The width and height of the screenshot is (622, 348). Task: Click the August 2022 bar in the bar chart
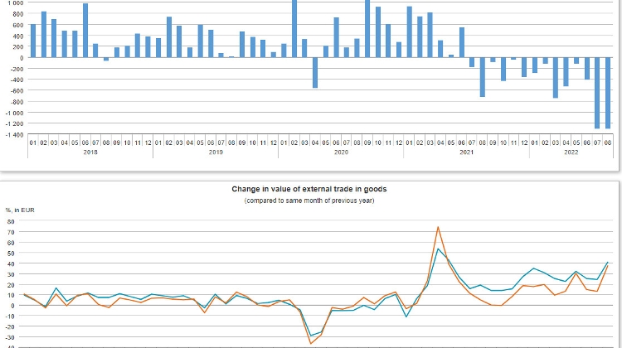coord(608,93)
